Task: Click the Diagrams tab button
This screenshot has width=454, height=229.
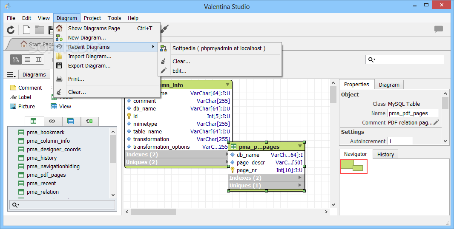Action: pos(34,74)
